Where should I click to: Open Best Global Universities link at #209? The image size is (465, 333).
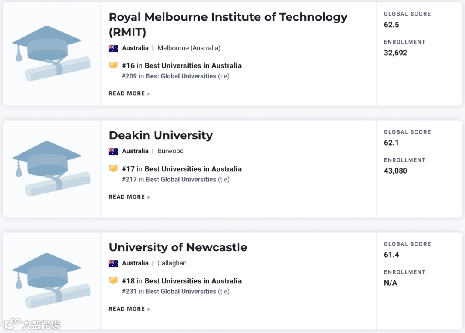tap(181, 76)
